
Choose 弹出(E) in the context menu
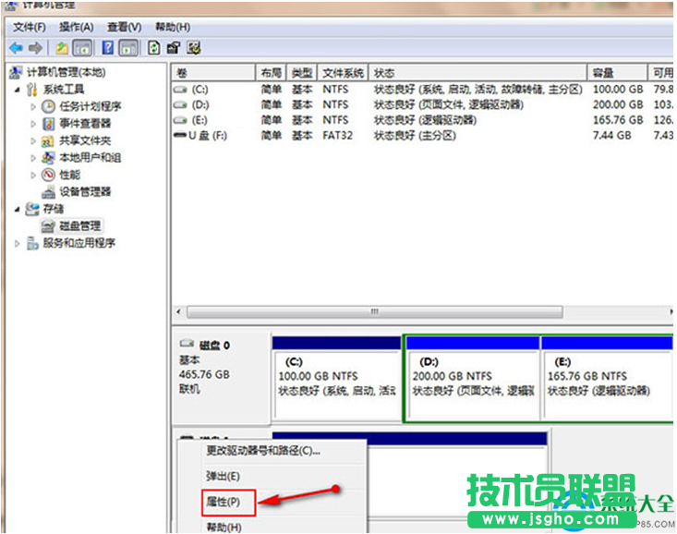pyautogui.click(x=223, y=476)
